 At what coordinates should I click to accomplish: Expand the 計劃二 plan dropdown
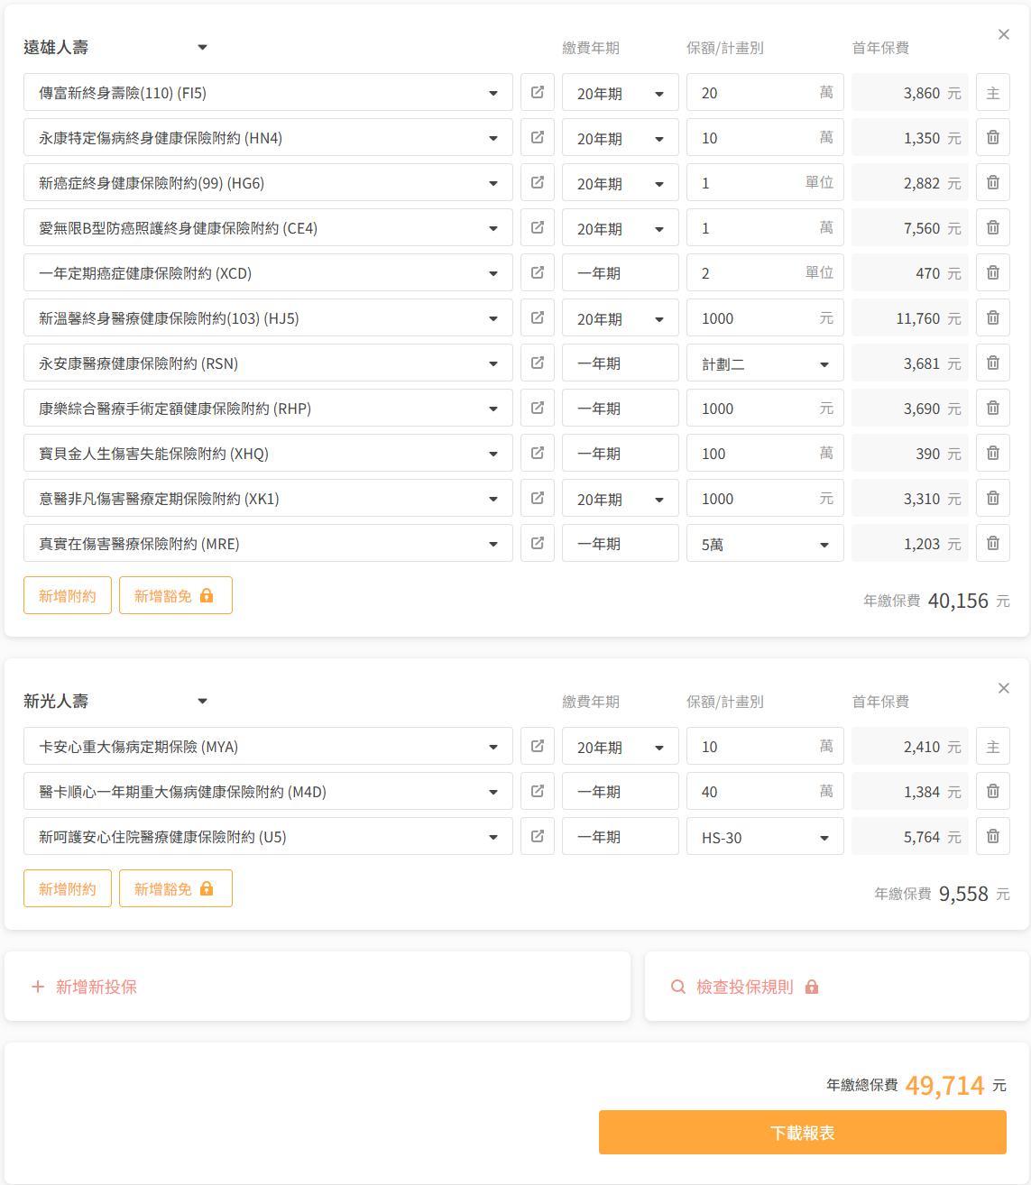pos(765,363)
